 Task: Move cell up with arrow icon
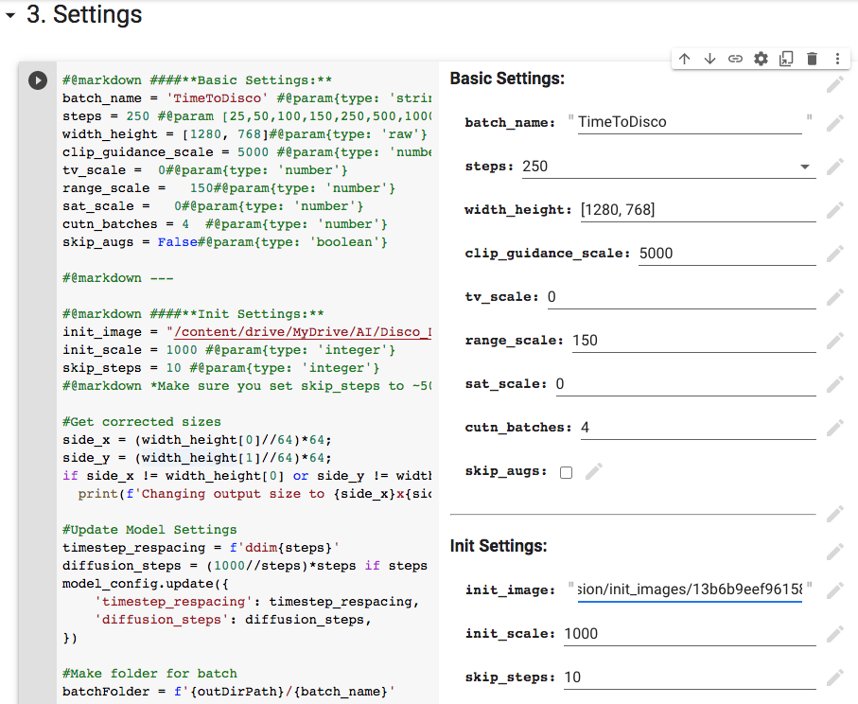[684, 59]
